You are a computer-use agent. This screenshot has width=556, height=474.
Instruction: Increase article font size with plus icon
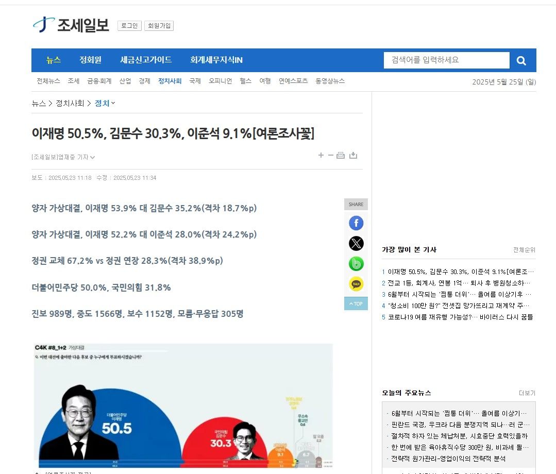click(321, 155)
